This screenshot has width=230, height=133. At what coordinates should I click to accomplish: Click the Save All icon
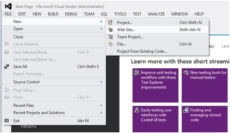(x=6, y=66)
